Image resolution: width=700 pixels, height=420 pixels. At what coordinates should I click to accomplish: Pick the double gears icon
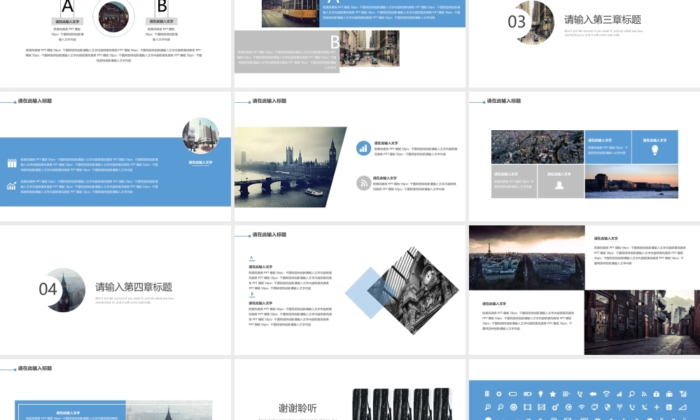[555, 407]
